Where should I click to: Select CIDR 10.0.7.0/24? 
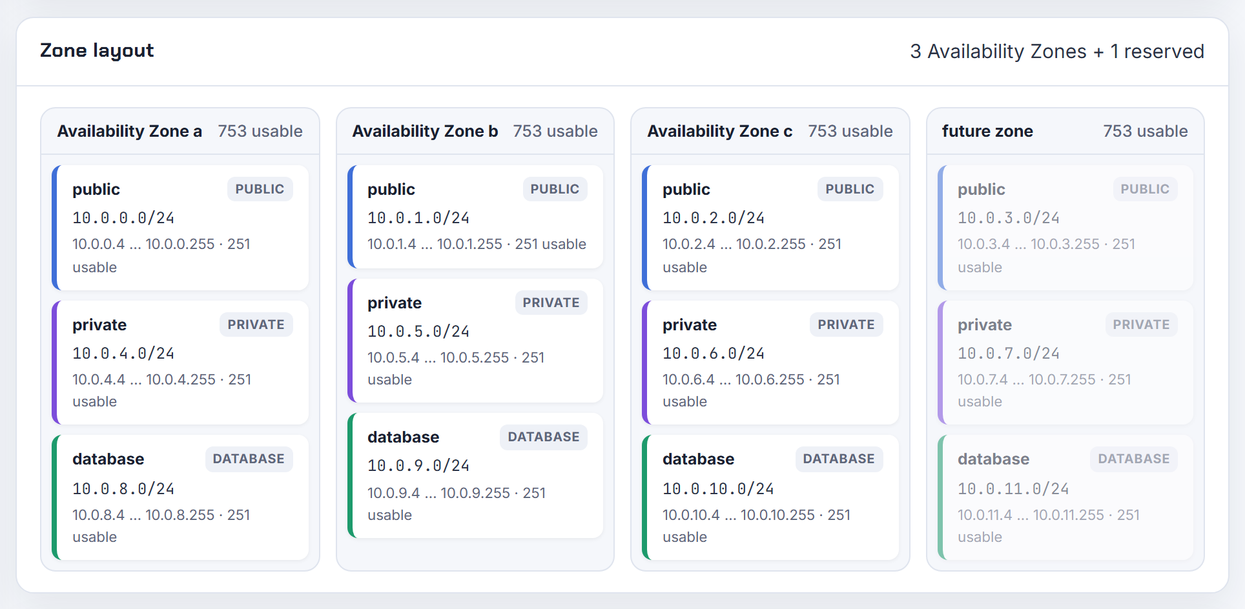tap(1009, 354)
